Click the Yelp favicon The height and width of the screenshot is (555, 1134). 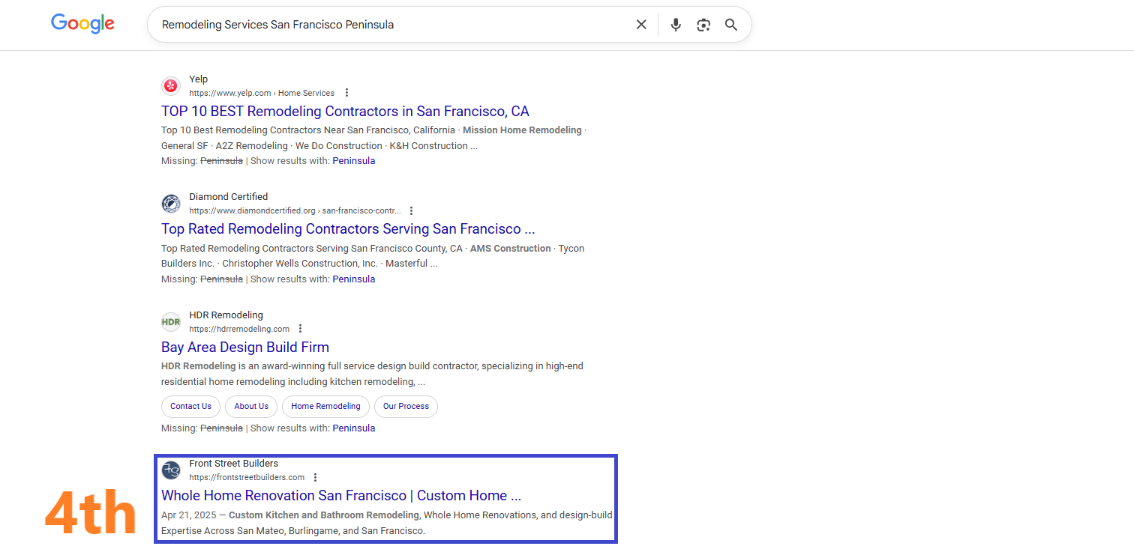click(171, 86)
